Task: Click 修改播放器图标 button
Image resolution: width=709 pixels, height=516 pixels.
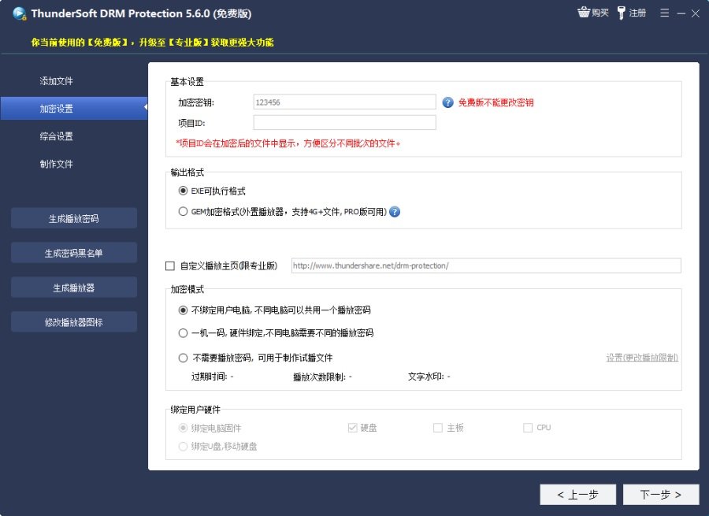Action: tap(74, 322)
